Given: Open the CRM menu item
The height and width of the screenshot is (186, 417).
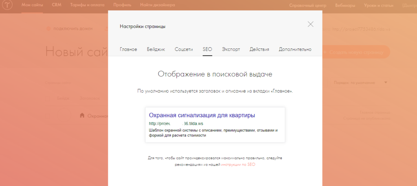Looking at the screenshot, I should [57, 6].
